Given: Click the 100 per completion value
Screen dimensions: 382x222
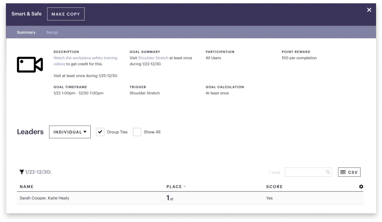Looking at the screenshot, I should point(299,58).
